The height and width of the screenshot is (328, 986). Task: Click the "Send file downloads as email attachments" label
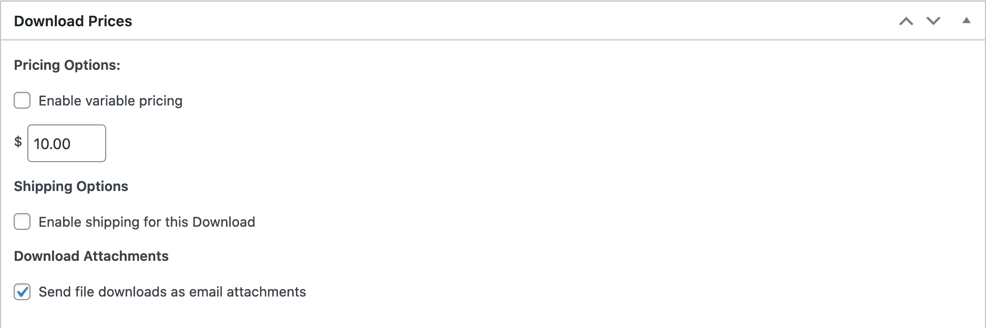click(x=172, y=292)
